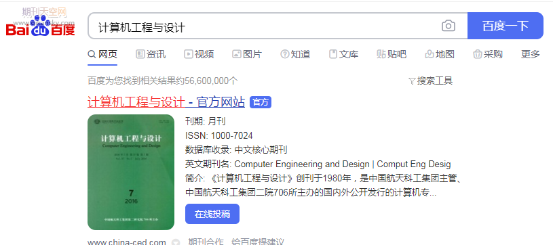Open the 计算机工程与设计 - 官方网站 result link

click(x=166, y=102)
